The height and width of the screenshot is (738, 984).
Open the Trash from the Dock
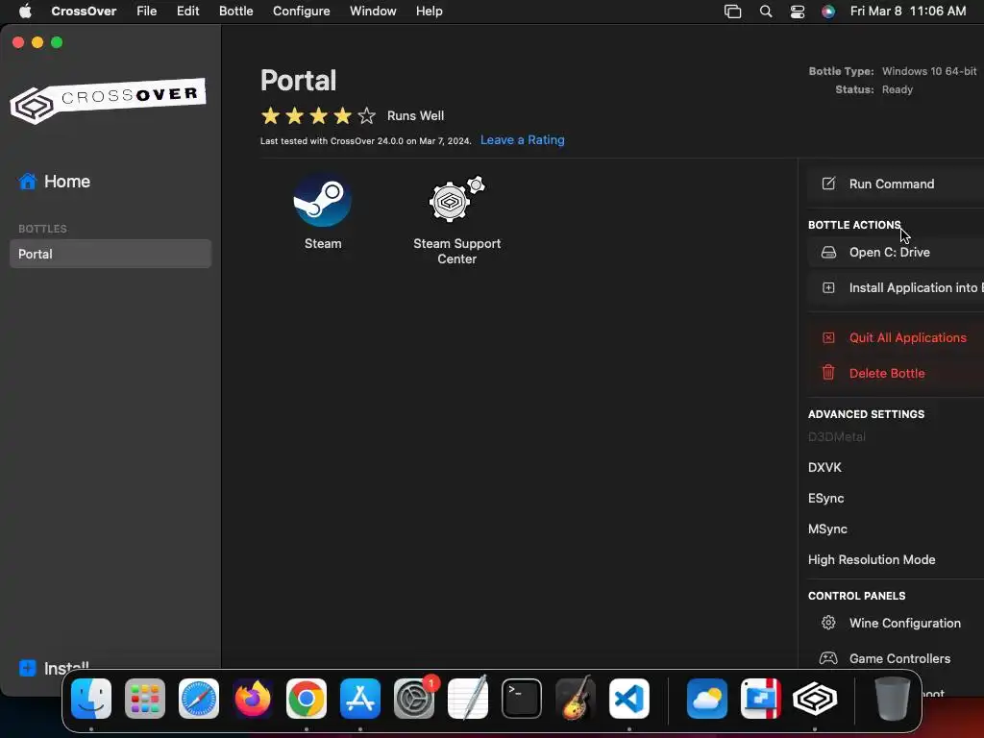tap(893, 699)
